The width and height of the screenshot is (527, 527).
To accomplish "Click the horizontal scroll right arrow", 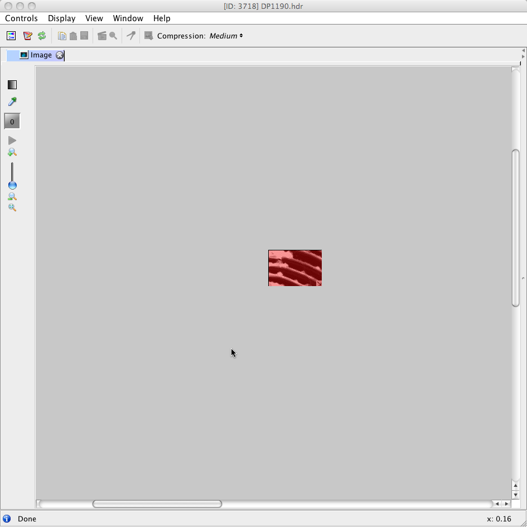I will [506, 504].
